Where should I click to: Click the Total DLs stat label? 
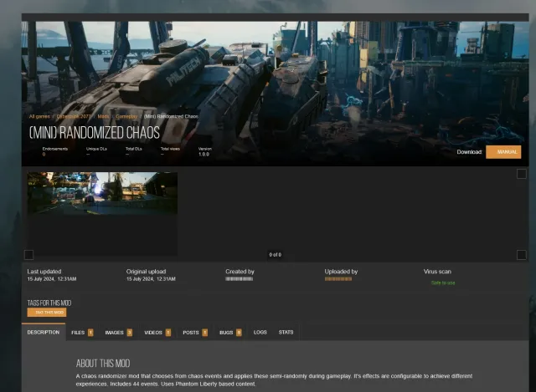pos(134,149)
